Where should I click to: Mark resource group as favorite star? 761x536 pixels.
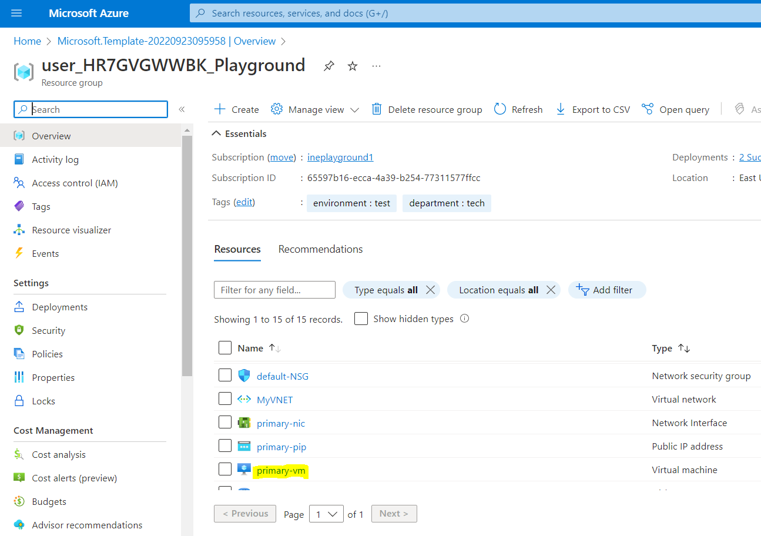point(353,66)
